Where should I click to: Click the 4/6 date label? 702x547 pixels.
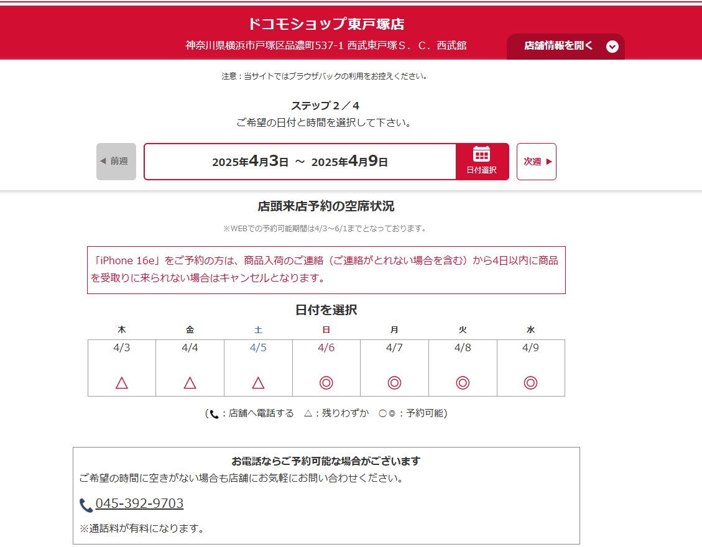326,347
